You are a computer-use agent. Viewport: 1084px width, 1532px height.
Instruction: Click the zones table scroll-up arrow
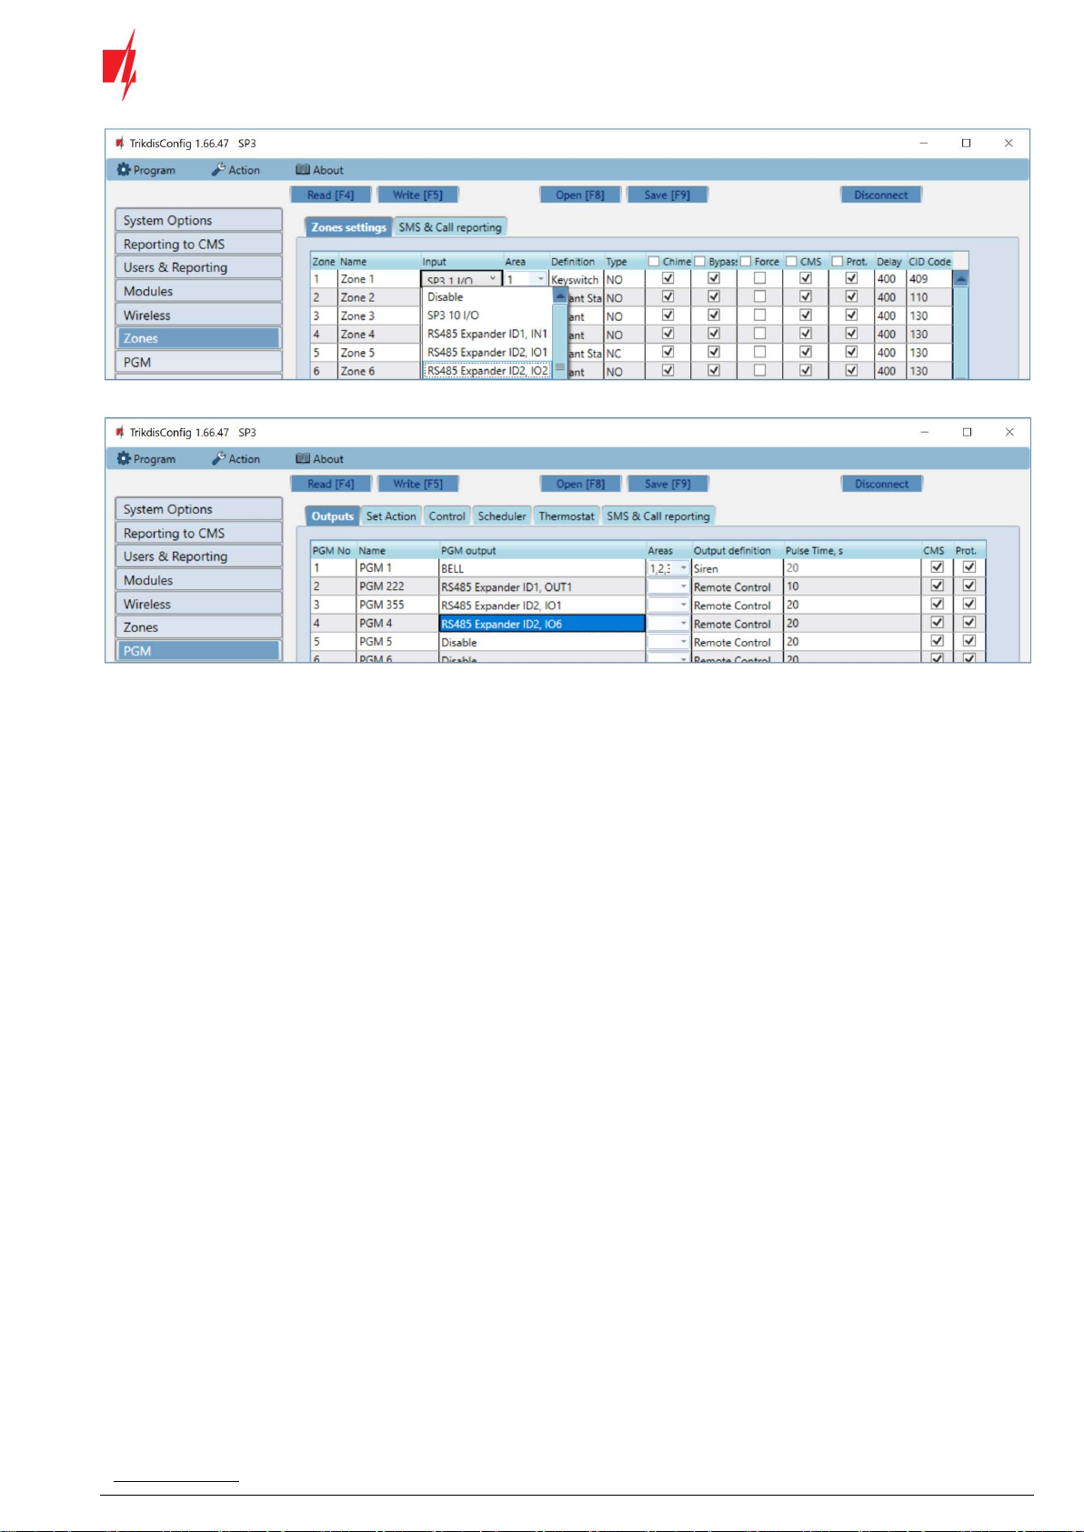(960, 279)
